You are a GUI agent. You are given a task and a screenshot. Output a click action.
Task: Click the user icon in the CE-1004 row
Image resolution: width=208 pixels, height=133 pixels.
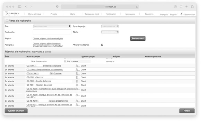[x=77, y=85]
